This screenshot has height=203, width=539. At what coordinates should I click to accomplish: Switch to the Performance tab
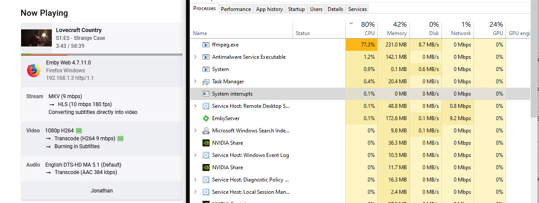click(x=236, y=9)
